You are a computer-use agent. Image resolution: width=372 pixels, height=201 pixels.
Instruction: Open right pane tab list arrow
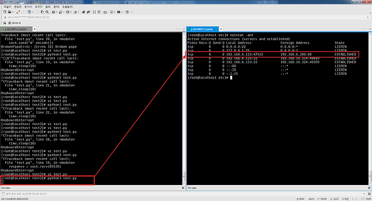click(370, 29)
